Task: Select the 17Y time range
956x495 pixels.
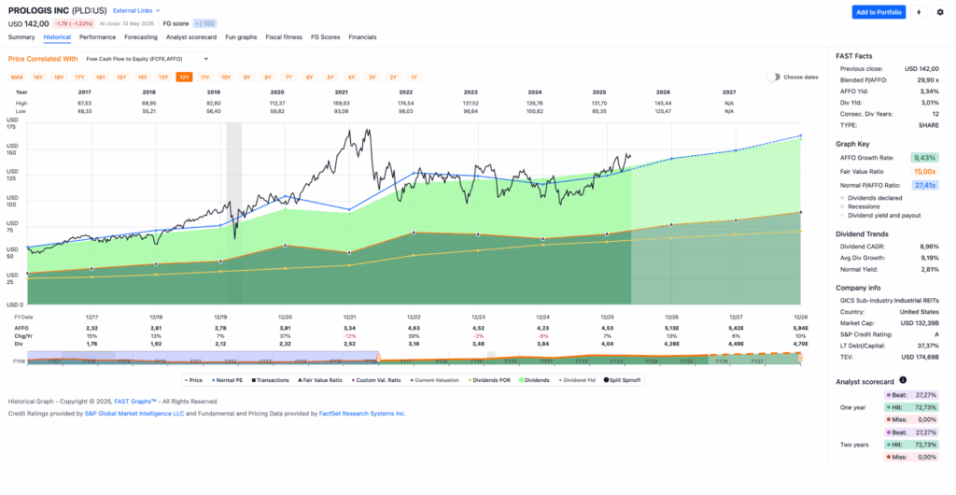Action: [80, 78]
